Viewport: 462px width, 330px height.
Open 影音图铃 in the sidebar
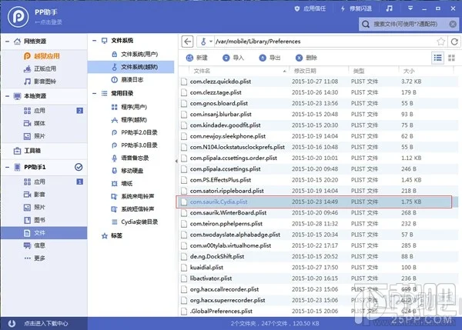pos(40,82)
